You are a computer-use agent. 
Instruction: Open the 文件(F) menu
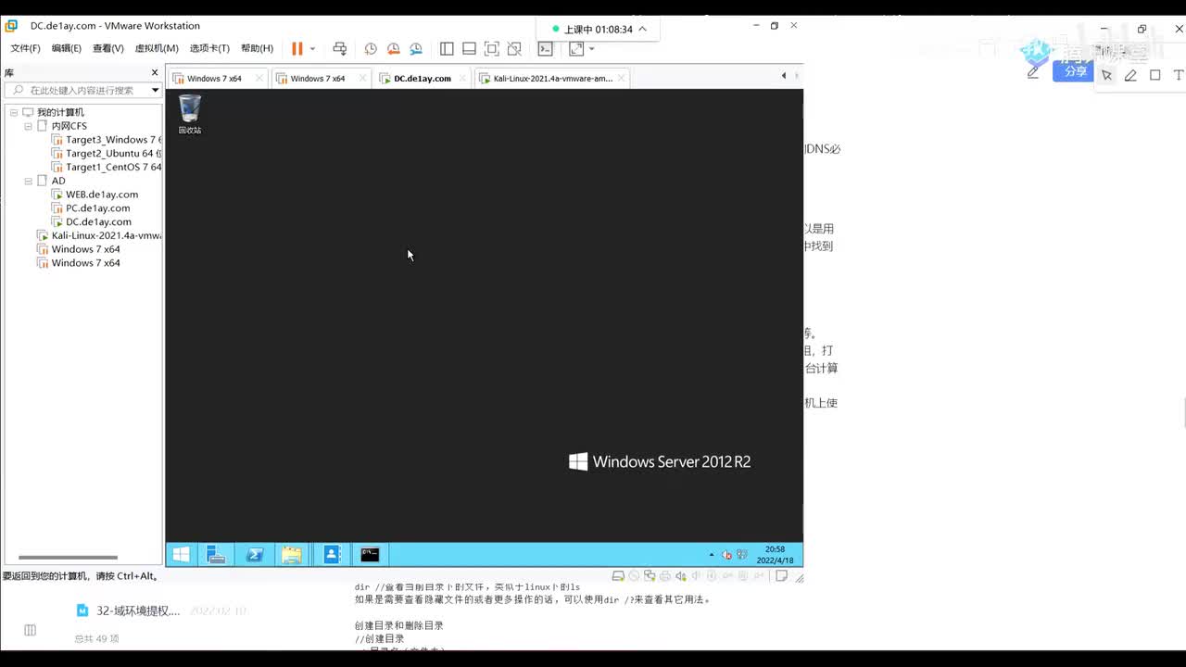coord(25,48)
